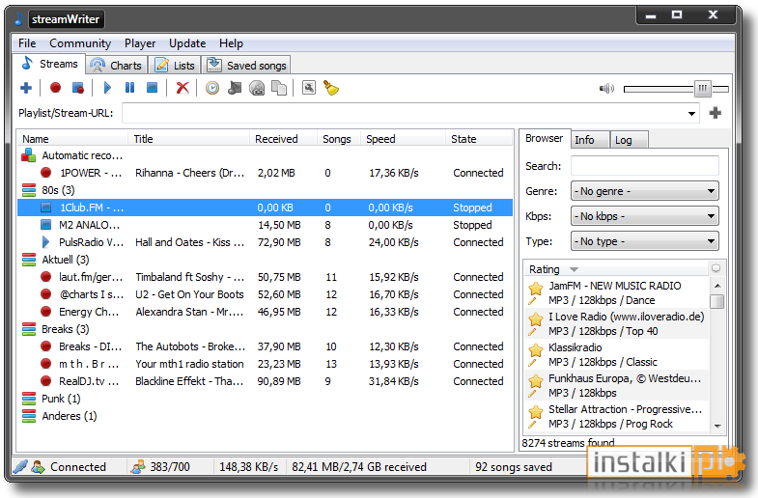Pause playback with the blue pause icon
This screenshot has height=498, width=758.
[129, 88]
